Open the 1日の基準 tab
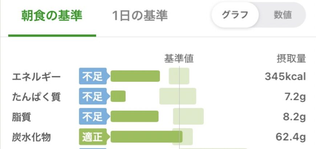 click(x=140, y=16)
